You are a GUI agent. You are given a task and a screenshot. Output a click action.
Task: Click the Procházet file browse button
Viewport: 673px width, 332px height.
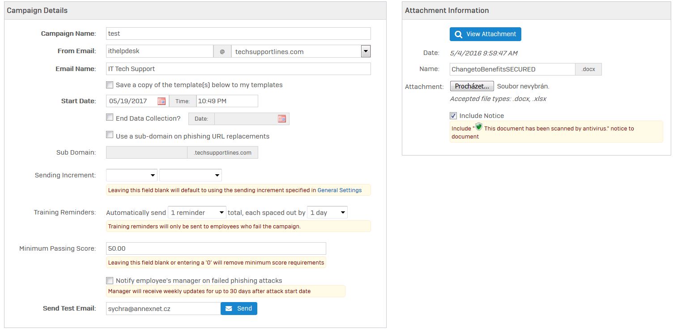(472, 86)
